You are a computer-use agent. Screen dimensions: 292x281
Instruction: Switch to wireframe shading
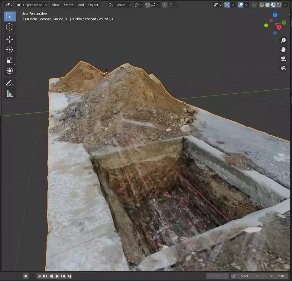tap(262, 5)
